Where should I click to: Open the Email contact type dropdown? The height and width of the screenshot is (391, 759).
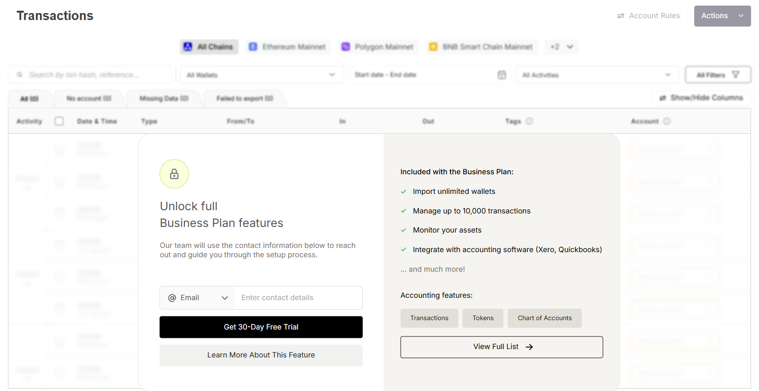tap(198, 298)
